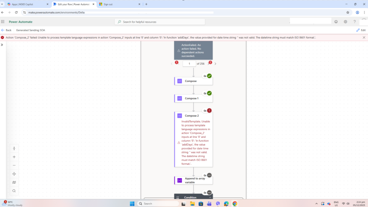This screenshot has width=368, height=207.
Task: Open Microsoft Teams from the taskbar
Action: (x=209, y=204)
